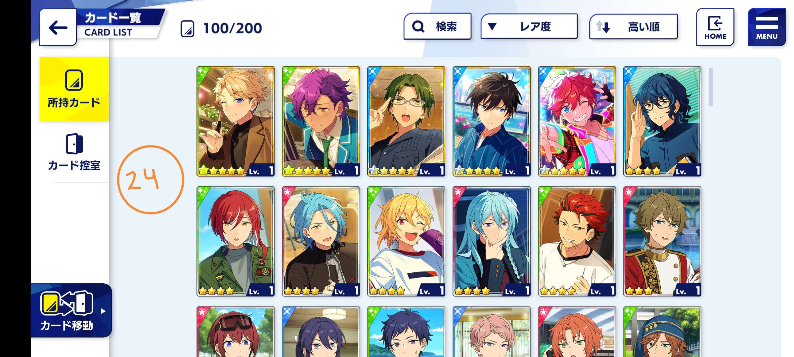
Task: Select the purple-haired five-star card
Action: pos(321,121)
